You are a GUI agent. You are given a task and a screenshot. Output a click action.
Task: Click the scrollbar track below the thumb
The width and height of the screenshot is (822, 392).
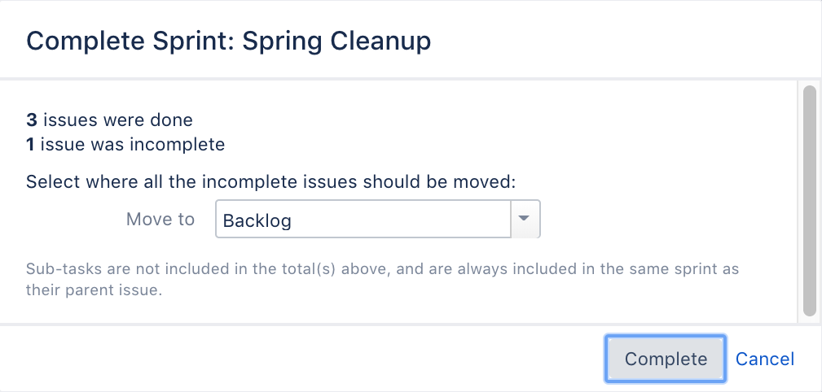coord(809,320)
